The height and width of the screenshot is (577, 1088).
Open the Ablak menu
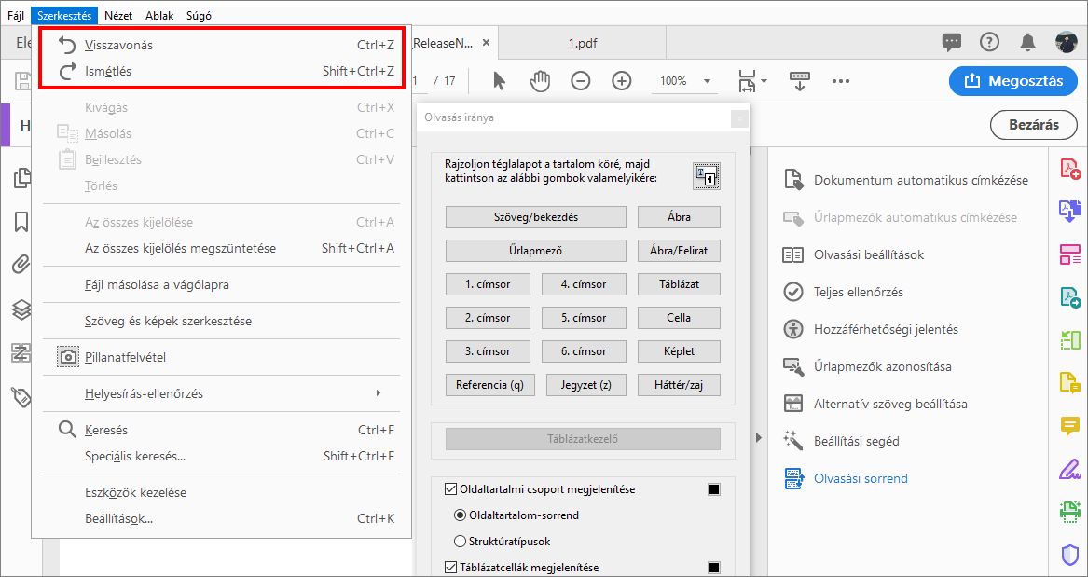click(x=159, y=15)
